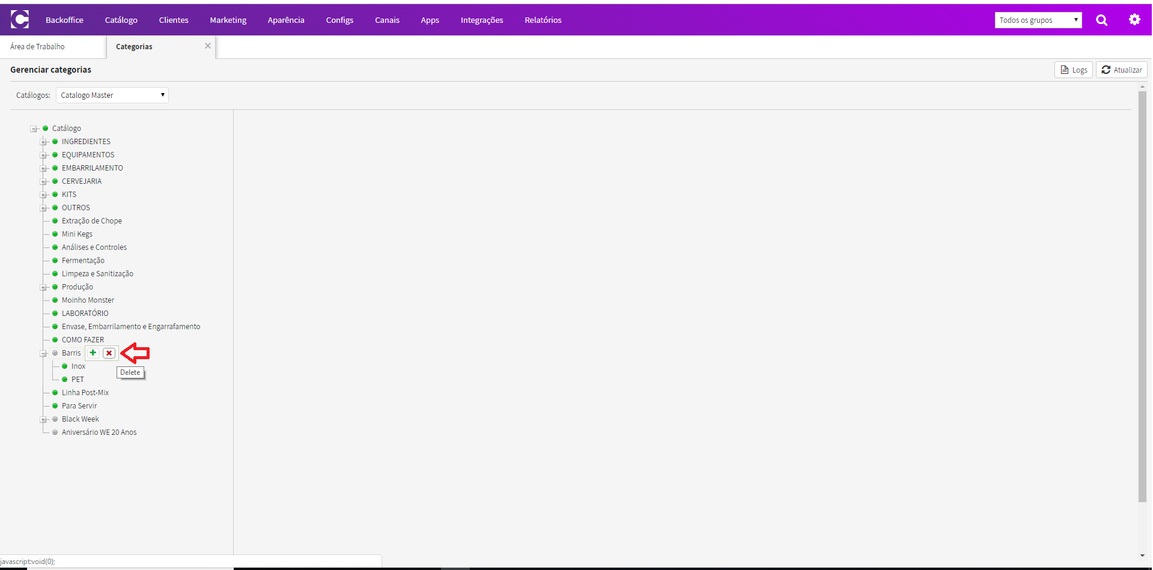Select the Análises e Controles category
This screenshot has width=1153, height=570.
click(x=94, y=247)
